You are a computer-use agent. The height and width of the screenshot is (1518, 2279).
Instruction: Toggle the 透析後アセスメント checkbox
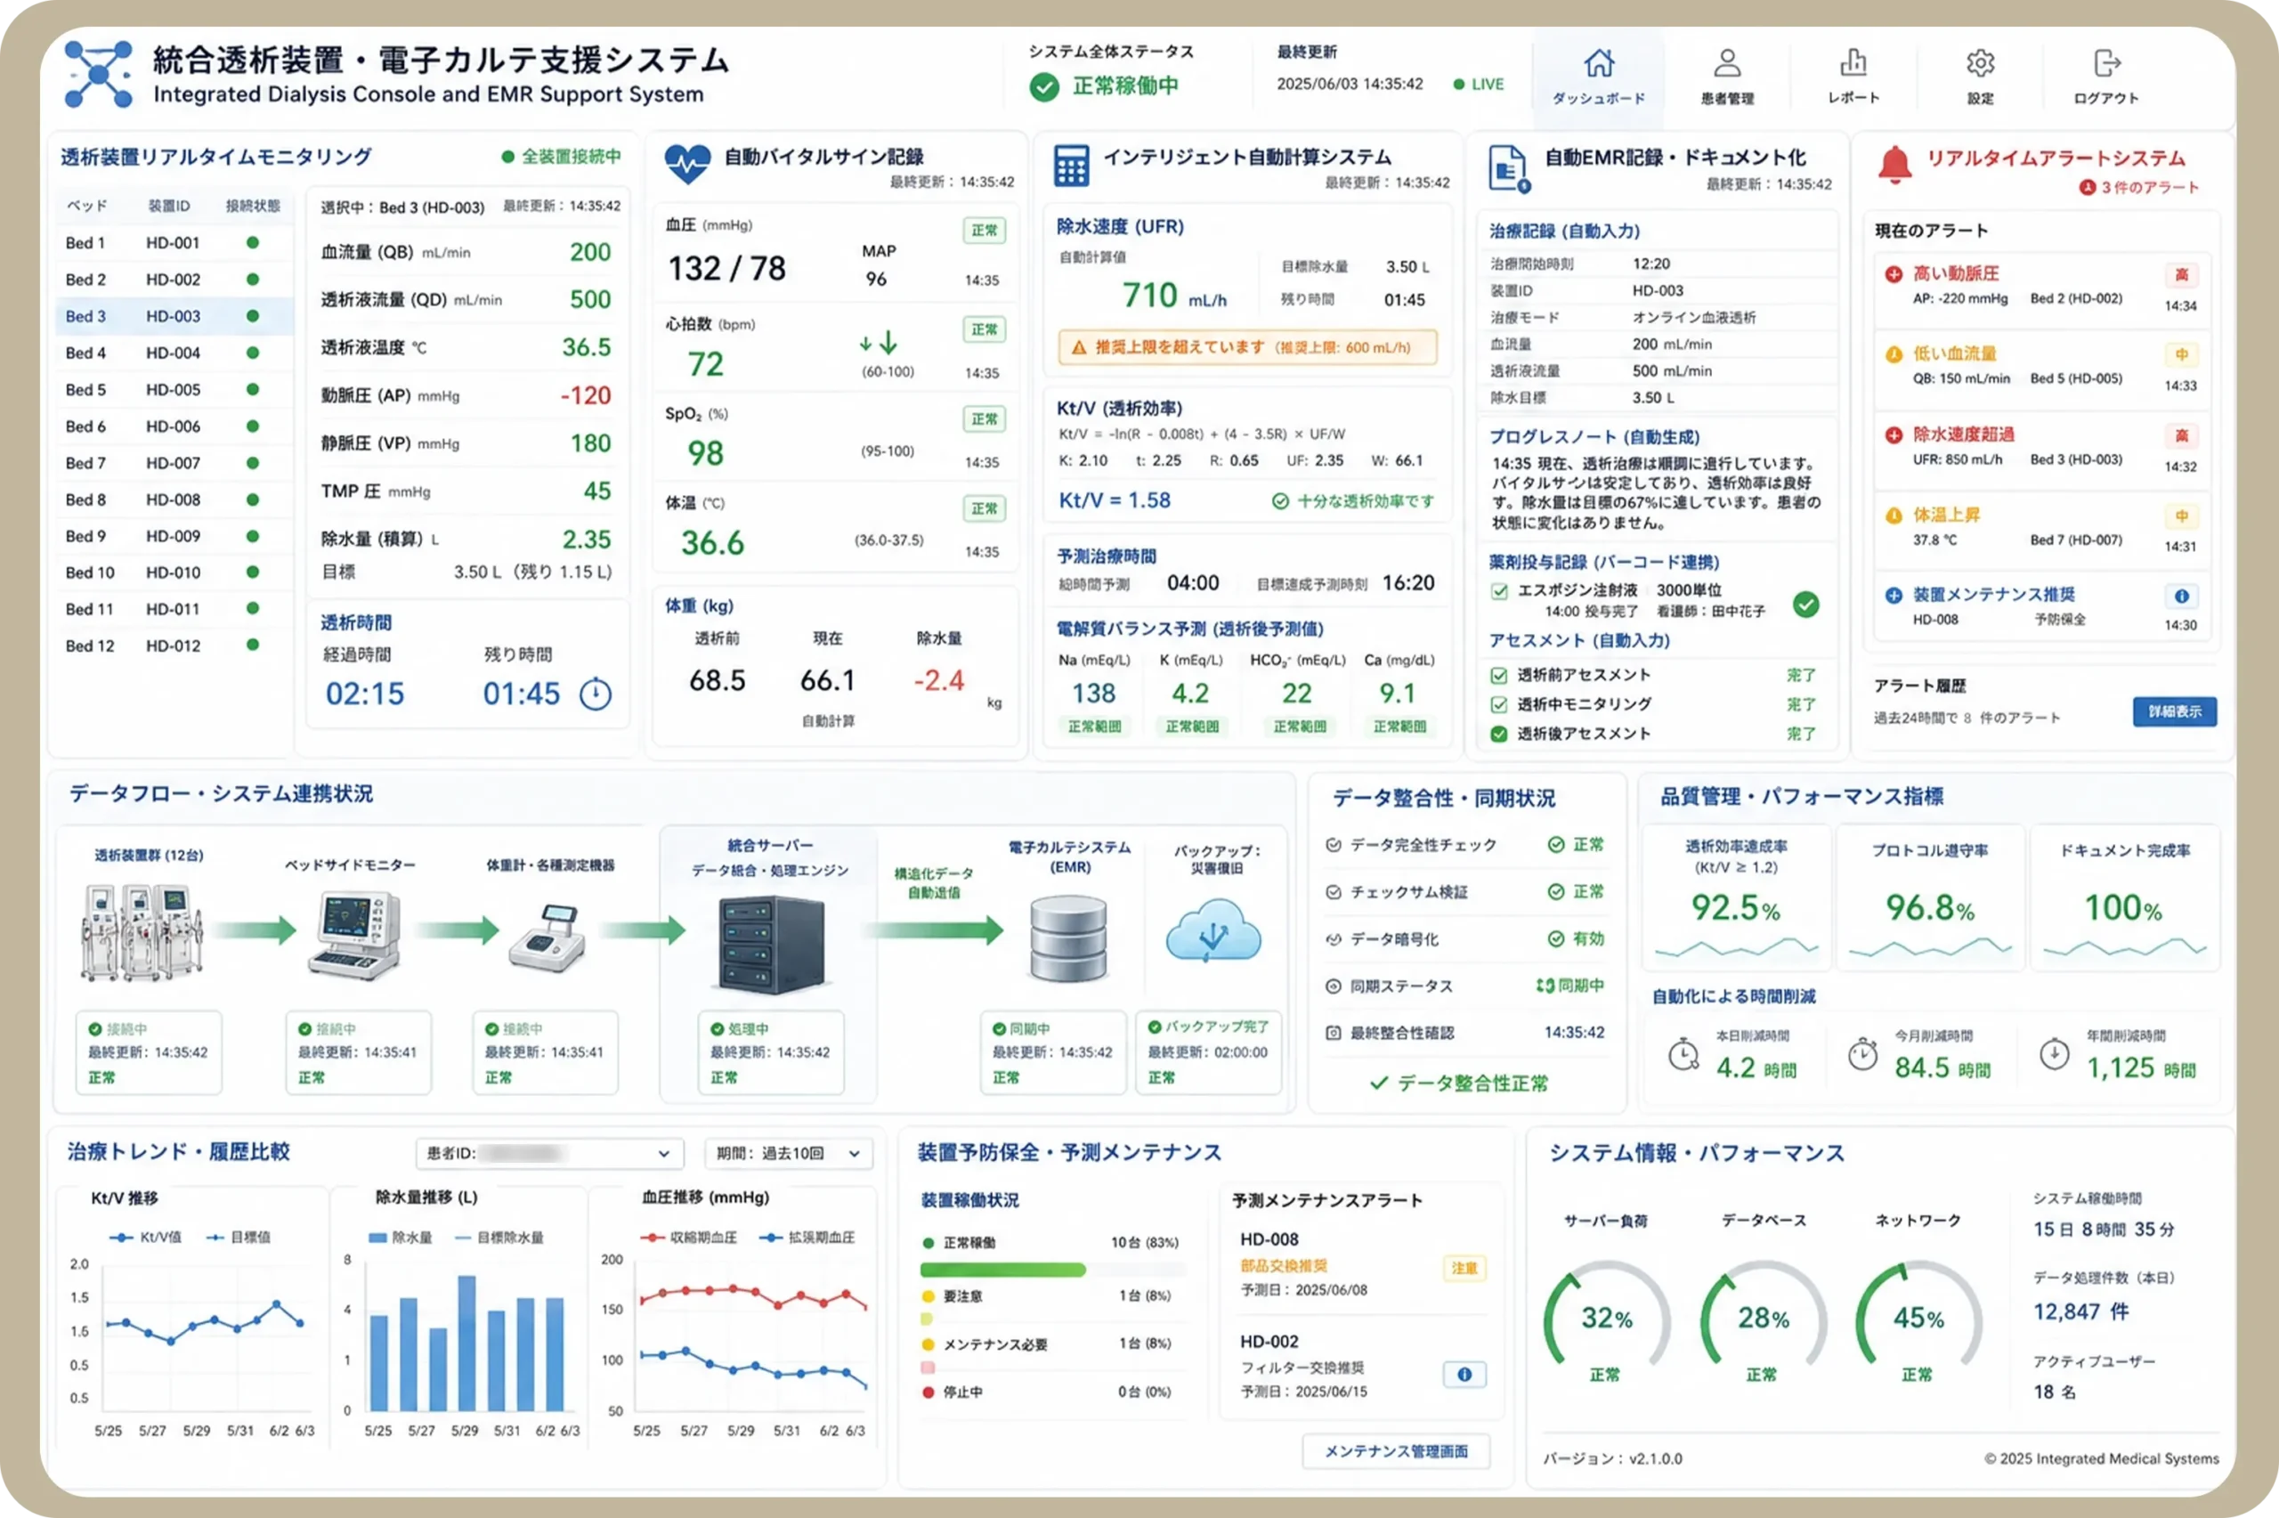point(1499,734)
